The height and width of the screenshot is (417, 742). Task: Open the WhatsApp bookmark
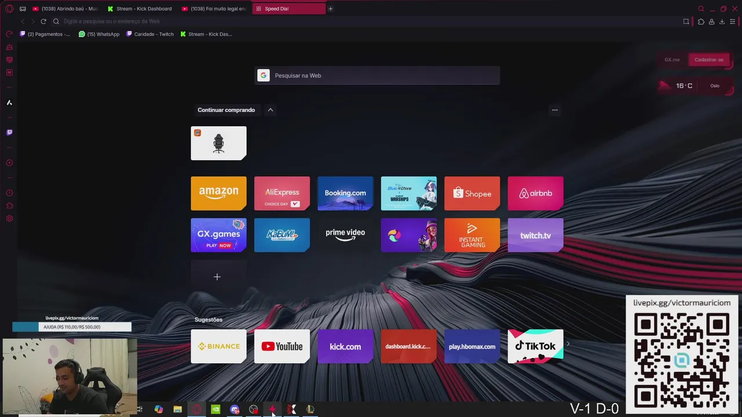pyautogui.click(x=99, y=34)
